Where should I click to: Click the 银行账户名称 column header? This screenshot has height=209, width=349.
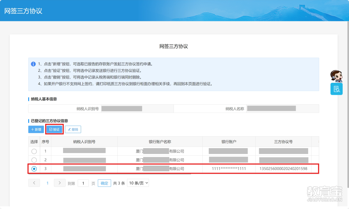[x=160, y=142]
